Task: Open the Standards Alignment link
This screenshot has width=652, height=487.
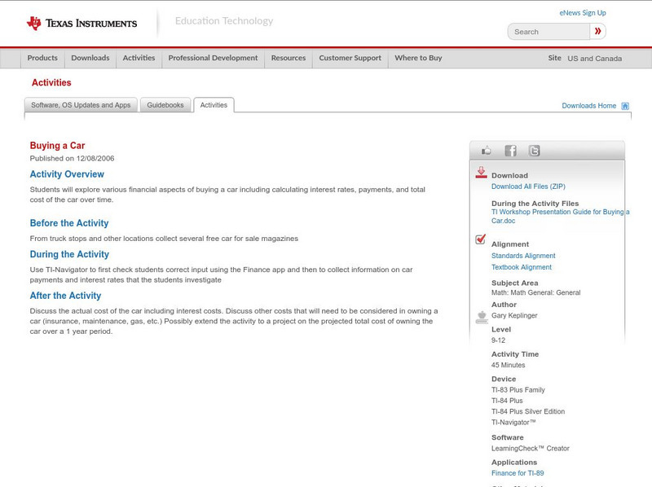Action: click(x=523, y=256)
